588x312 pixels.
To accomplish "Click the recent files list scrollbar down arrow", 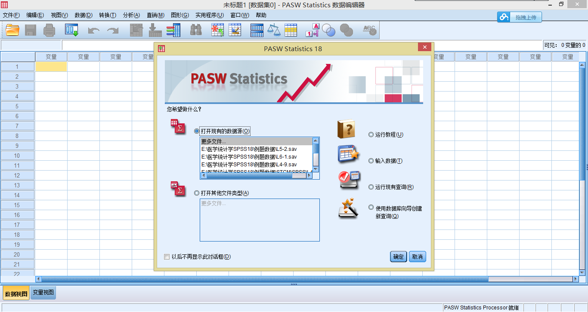I will point(315,169).
